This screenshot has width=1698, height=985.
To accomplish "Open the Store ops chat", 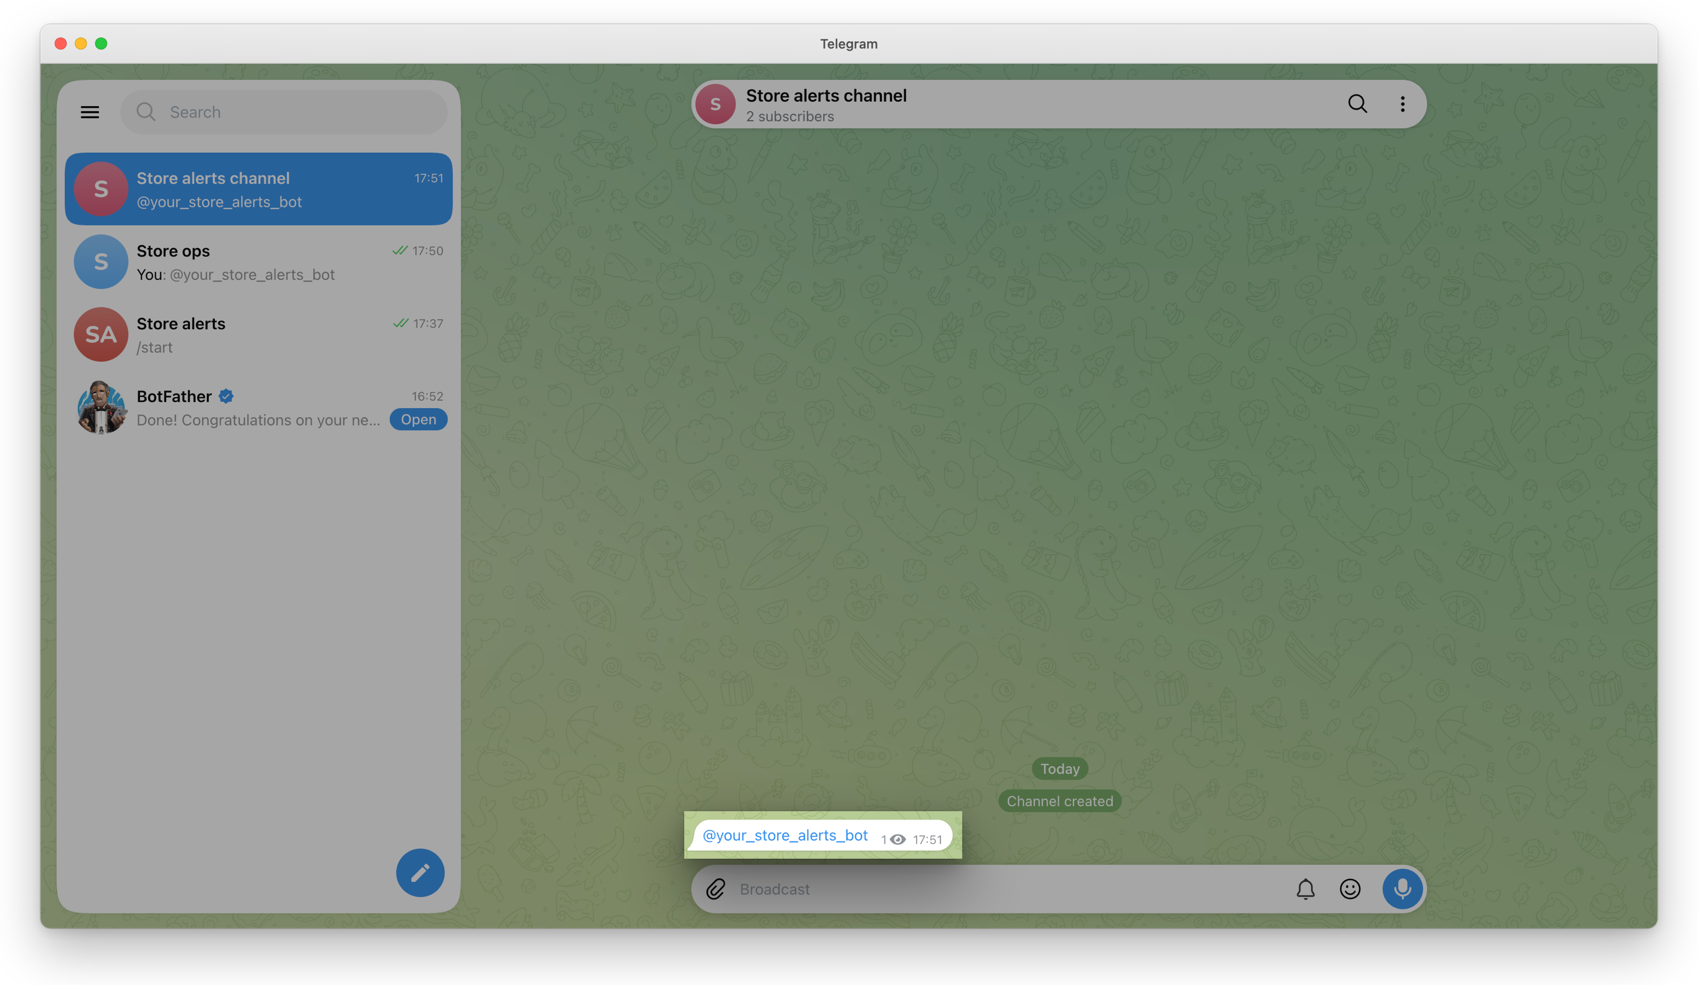I will click(259, 261).
